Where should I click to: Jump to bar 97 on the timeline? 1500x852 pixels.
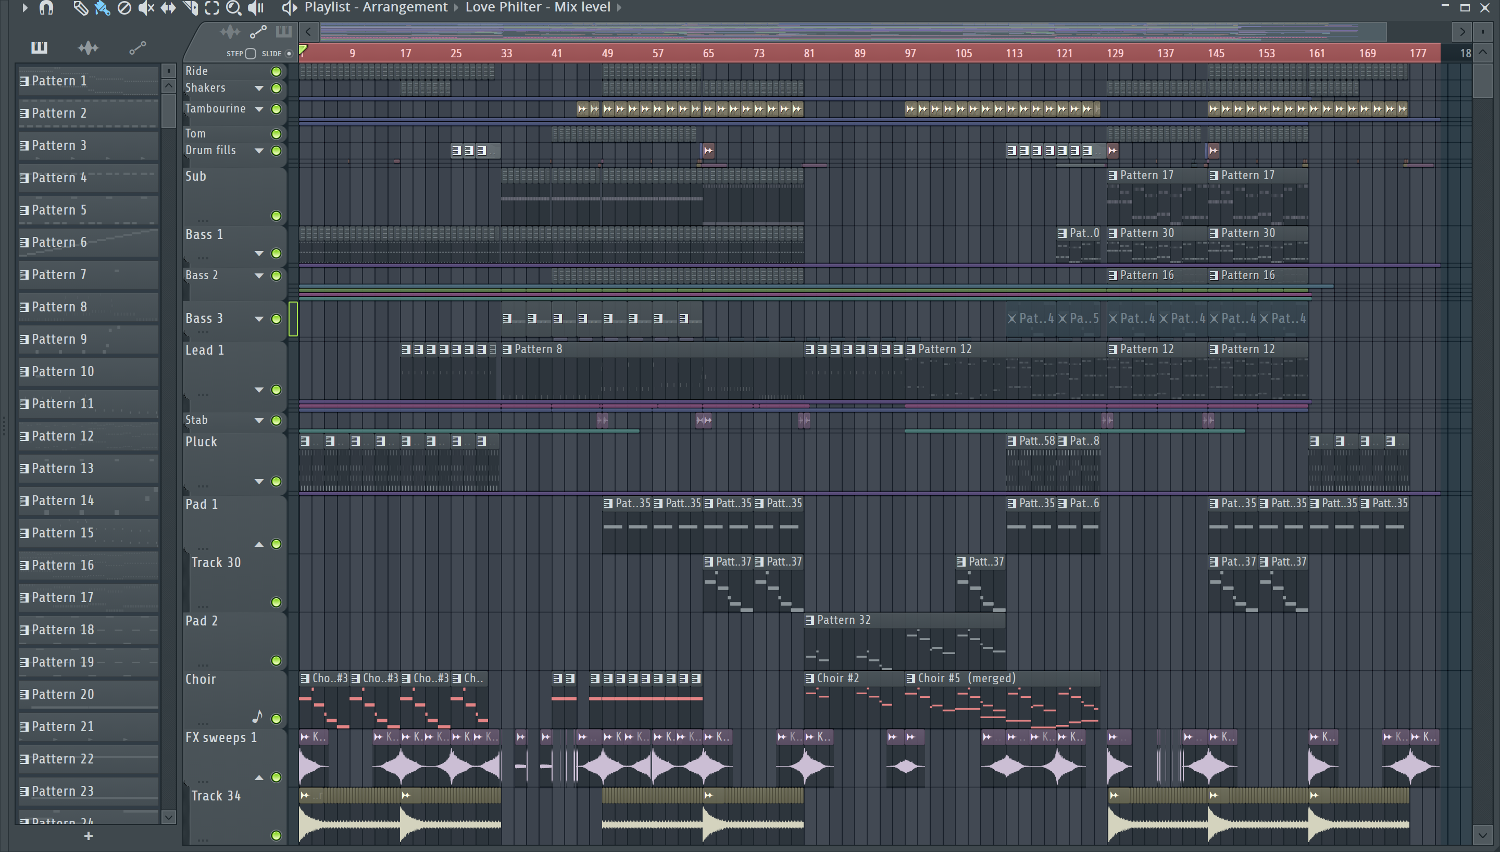[x=910, y=53]
